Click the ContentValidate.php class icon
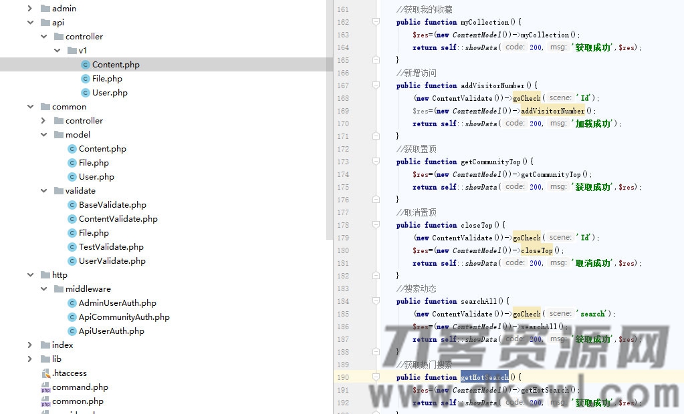Screen dimensions: 684x414 pos(72,218)
